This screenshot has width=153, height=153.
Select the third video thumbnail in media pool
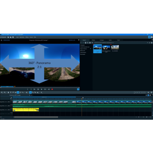click(115, 47)
